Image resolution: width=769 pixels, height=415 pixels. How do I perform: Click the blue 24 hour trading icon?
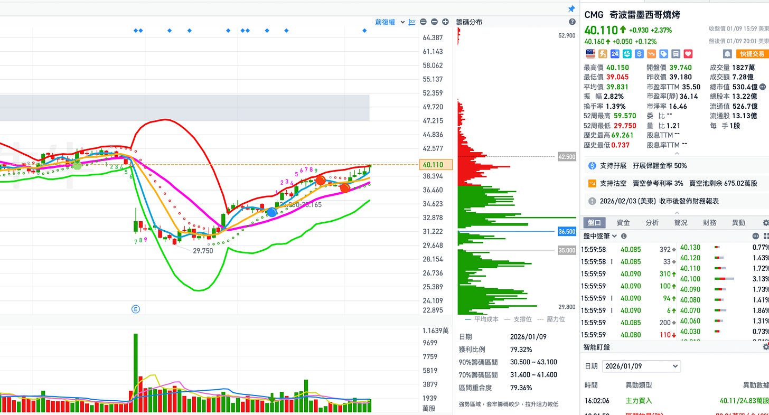(615, 54)
